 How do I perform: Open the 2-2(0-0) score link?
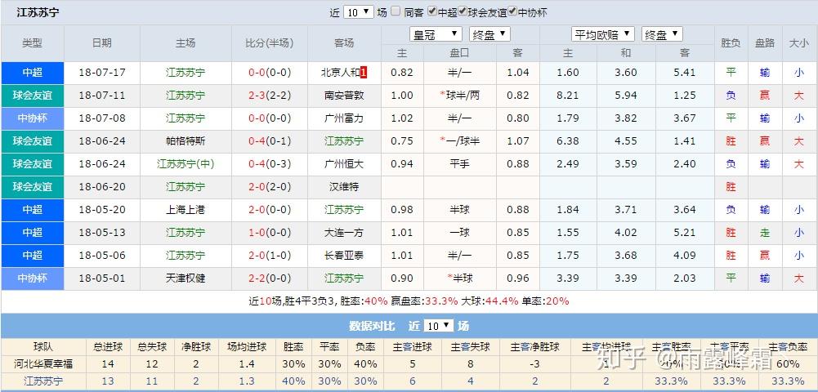pyautogui.click(x=269, y=278)
